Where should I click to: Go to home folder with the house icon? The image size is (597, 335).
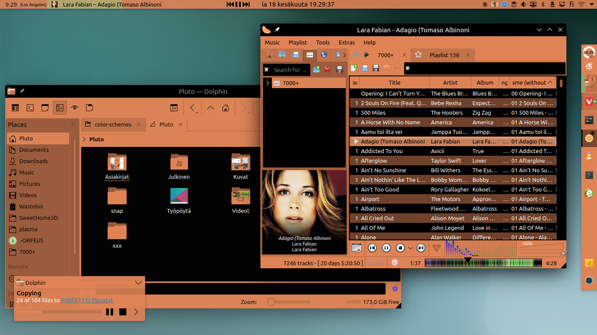(x=225, y=108)
